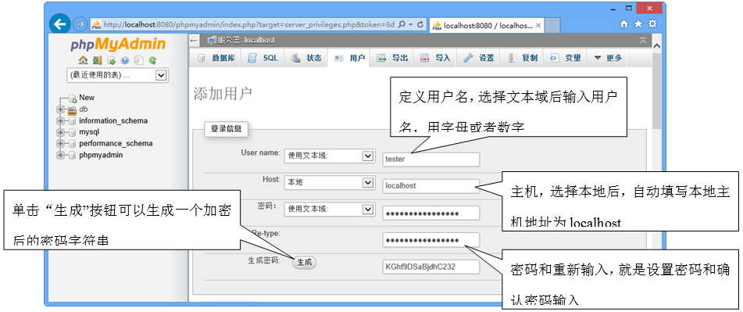Click the collapse top menu icon

click(x=643, y=41)
